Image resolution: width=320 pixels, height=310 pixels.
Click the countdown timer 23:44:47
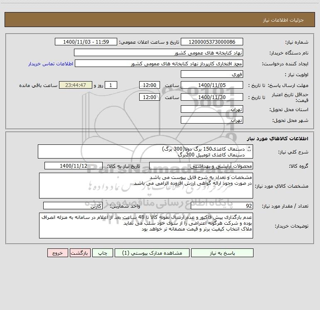click(76, 85)
